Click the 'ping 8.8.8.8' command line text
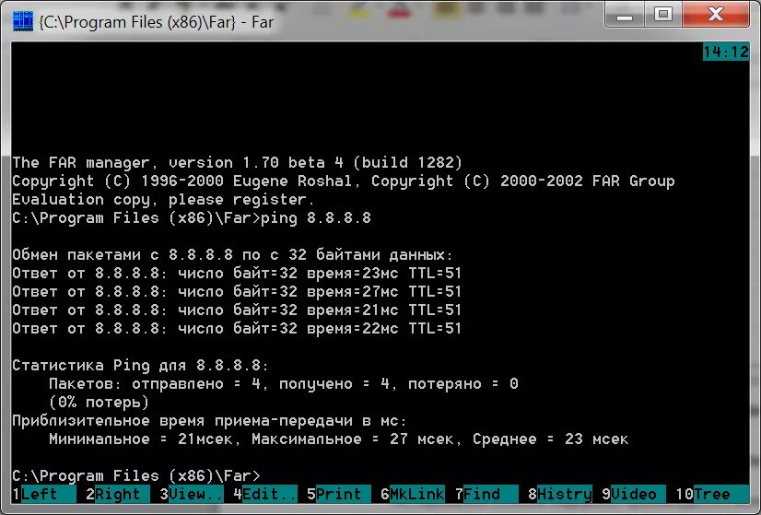The image size is (761, 515). tap(316, 217)
